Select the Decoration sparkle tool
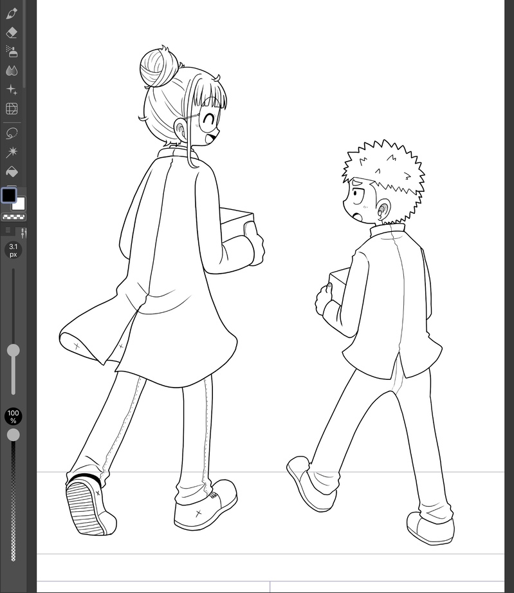The image size is (514, 593). click(12, 89)
